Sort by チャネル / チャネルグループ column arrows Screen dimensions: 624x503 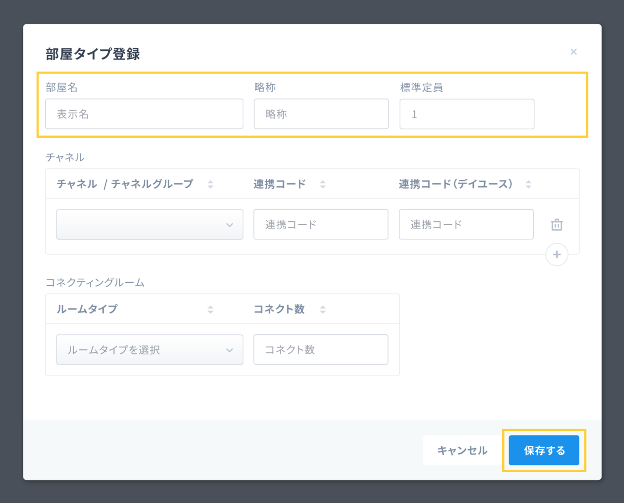click(210, 184)
